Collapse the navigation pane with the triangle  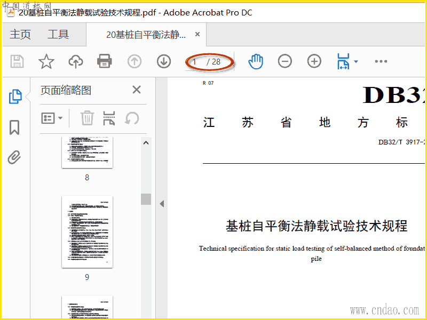162,204
